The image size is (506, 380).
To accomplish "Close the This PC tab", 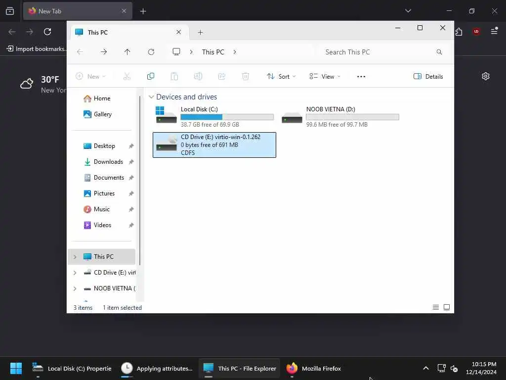I will pos(178,32).
